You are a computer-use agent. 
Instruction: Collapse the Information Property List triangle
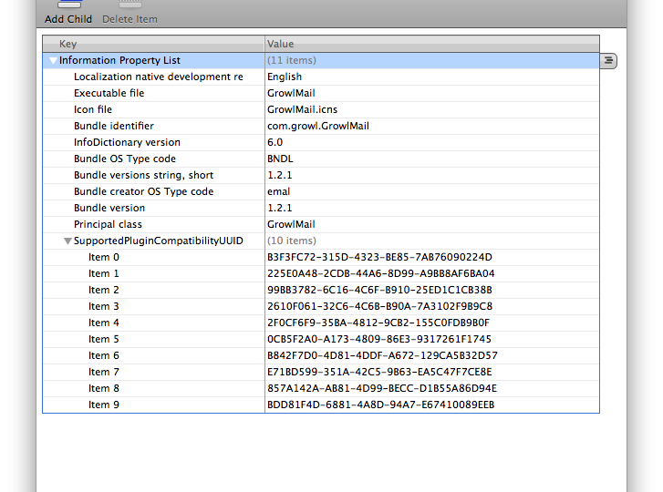[53, 61]
